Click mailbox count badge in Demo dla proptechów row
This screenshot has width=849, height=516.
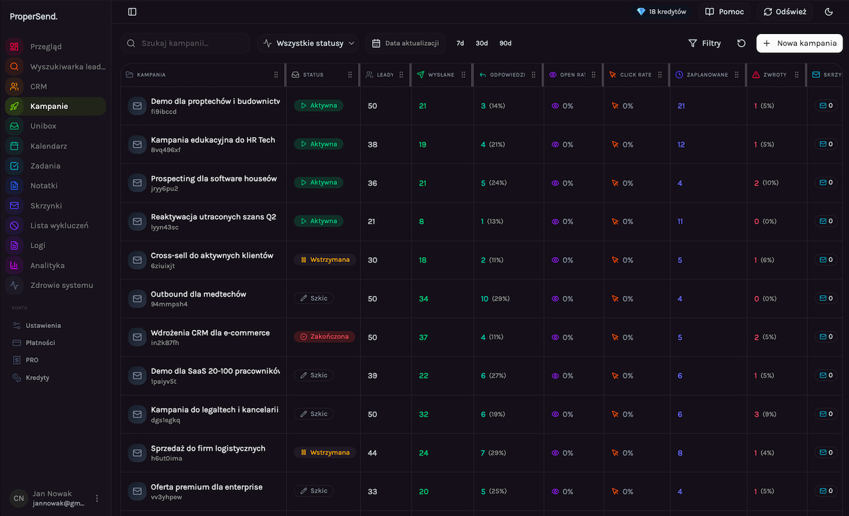pyautogui.click(x=825, y=105)
